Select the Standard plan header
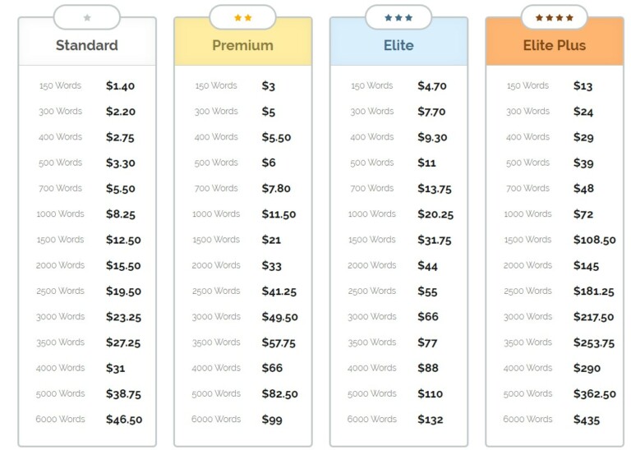This screenshot has width=631, height=450. pyautogui.click(x=87, y=45)
